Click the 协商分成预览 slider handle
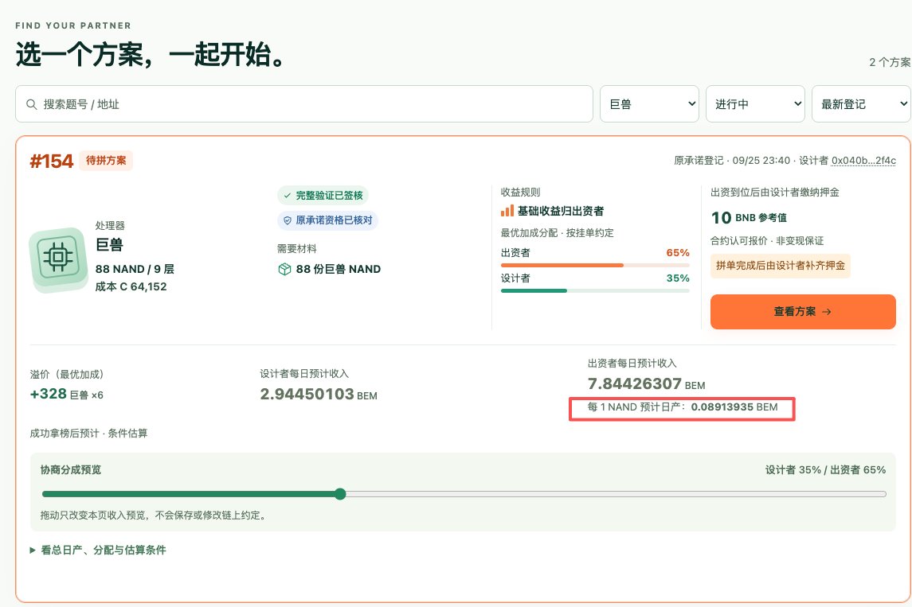 tap(340, 494)
